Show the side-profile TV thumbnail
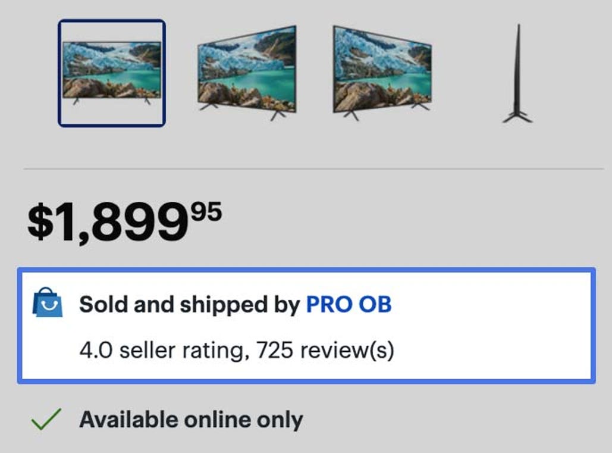 coord(517,73)
